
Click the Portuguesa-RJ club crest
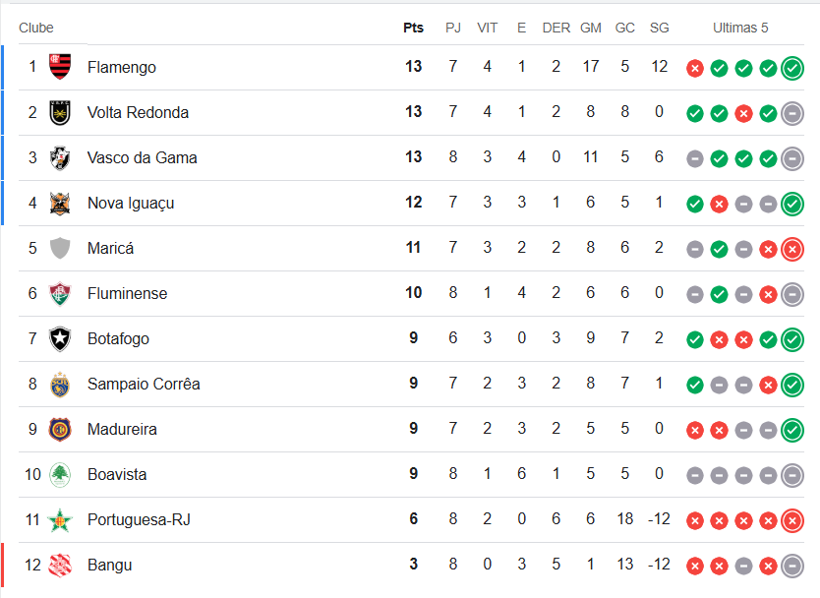coord(60,519)
